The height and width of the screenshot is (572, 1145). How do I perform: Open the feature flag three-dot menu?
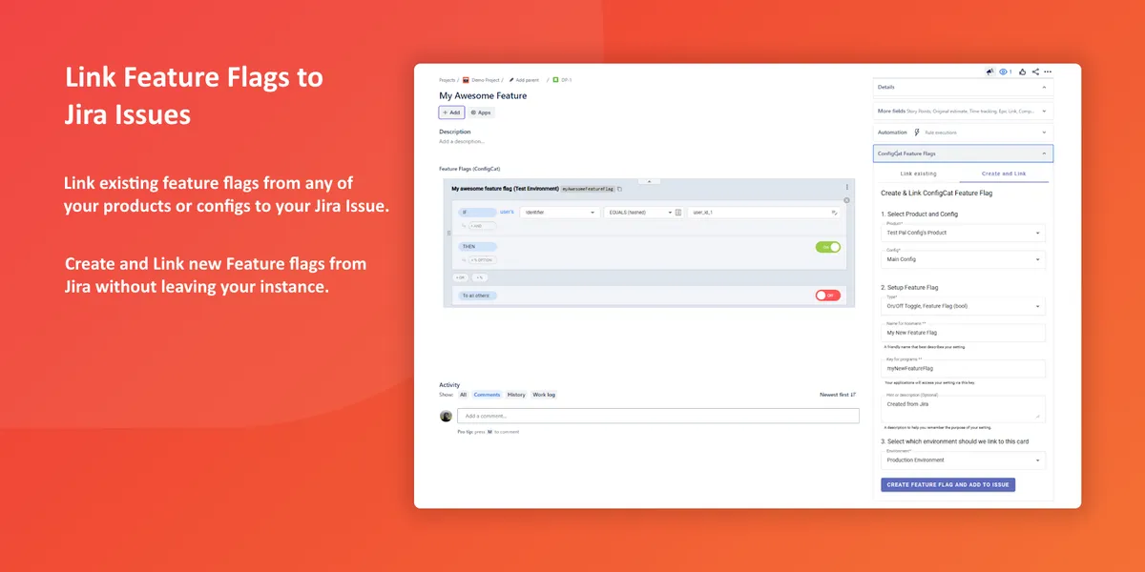click(846, 187)
